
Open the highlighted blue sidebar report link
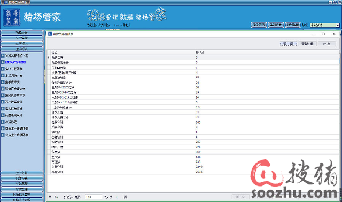(15, 62)
